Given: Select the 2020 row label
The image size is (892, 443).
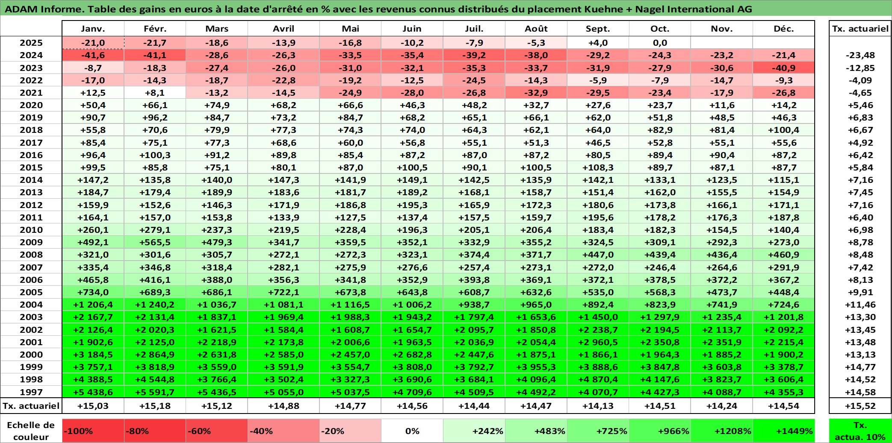Looking at the screenshot, I should 31,105.
